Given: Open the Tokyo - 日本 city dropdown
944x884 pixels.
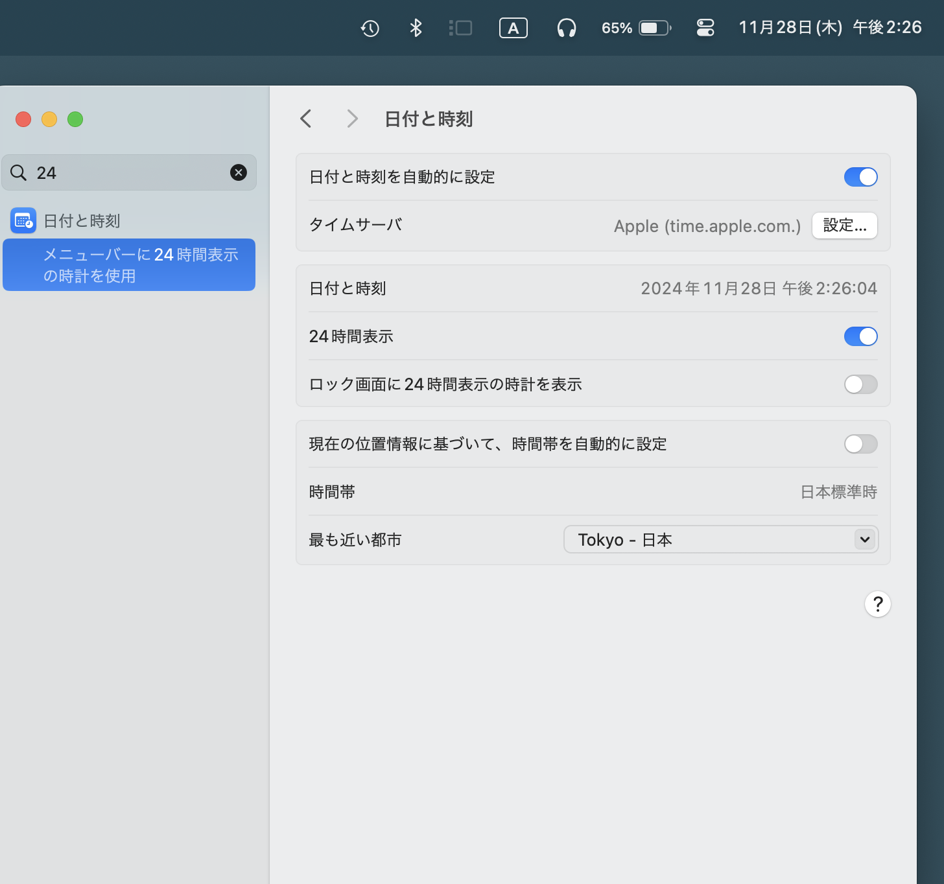Looking at the screenshot, I should click(721, 539).
